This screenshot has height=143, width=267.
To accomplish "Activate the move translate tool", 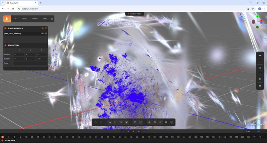I will point(149,122).
